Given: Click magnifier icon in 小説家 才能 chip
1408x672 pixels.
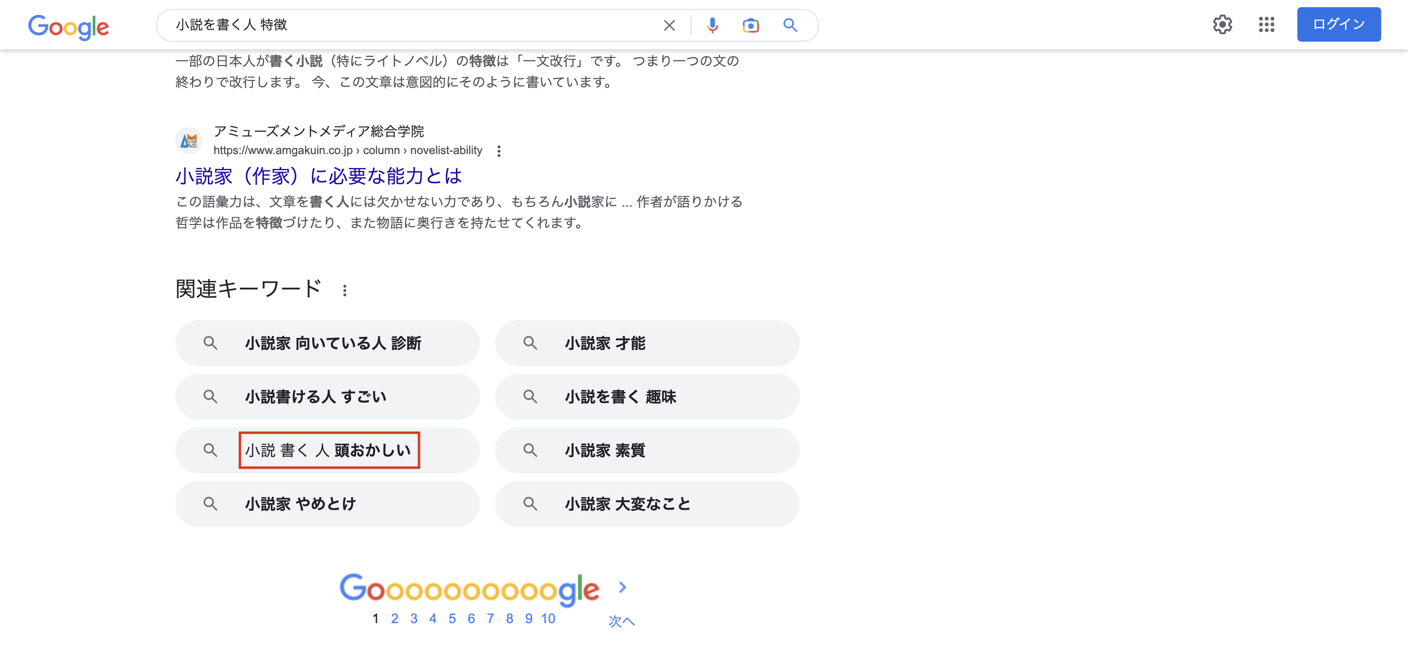Looking at the screenshot, I should point(530,343).
